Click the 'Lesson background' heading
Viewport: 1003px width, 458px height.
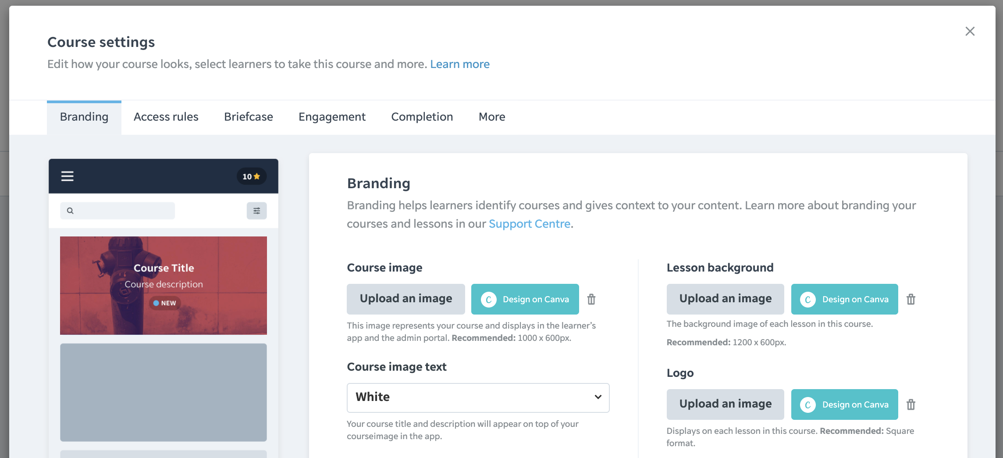(720, 268)
